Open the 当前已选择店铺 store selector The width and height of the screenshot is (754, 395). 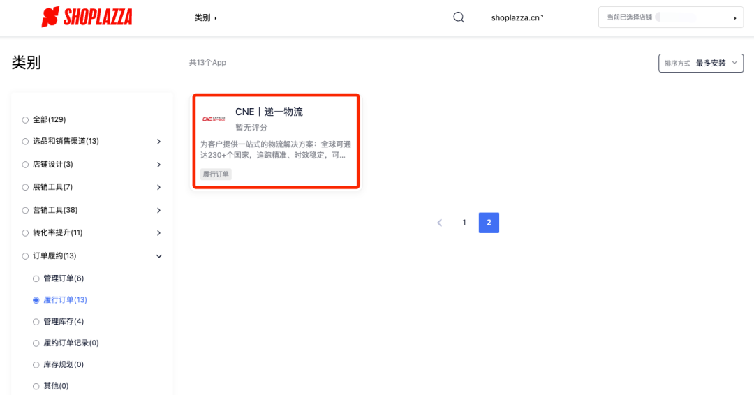671,17
